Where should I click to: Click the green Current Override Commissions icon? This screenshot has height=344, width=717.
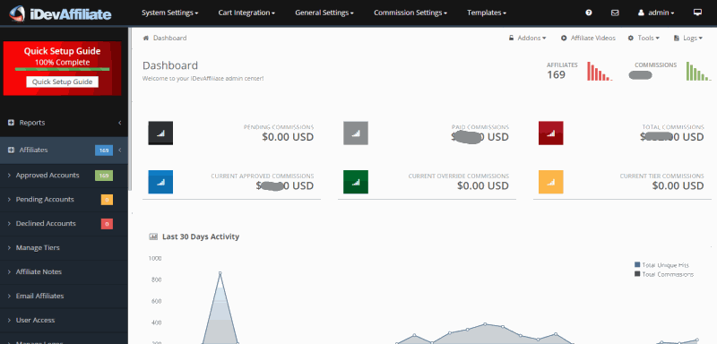click(x=356, y=182)
